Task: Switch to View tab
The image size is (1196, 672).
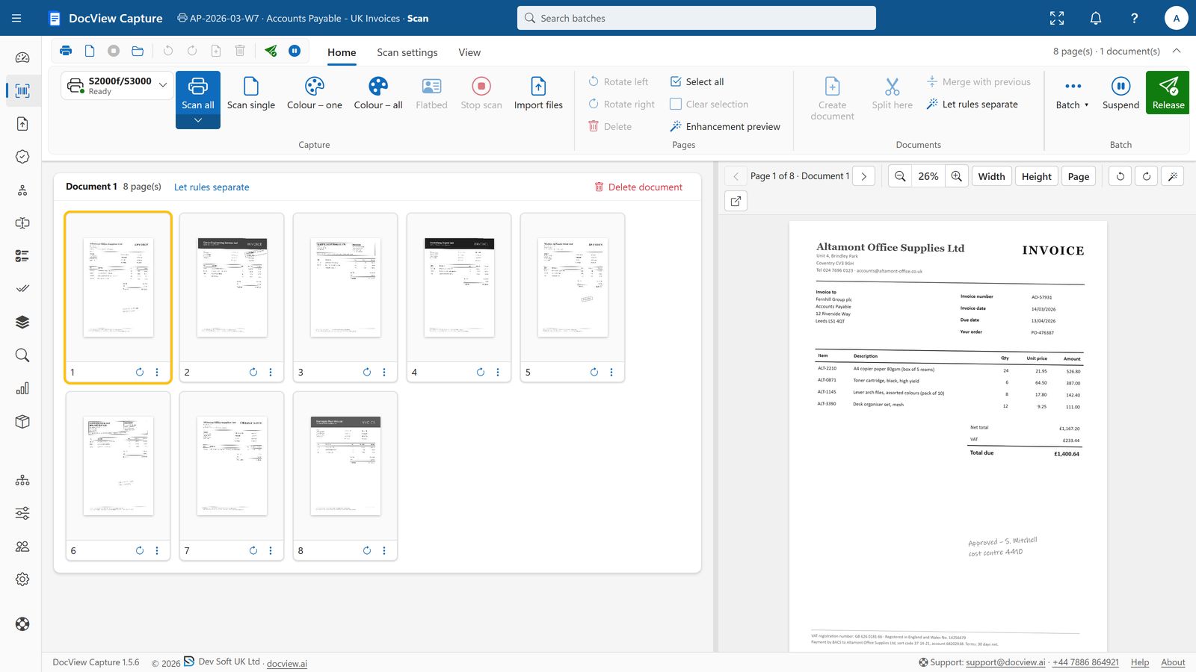Action: tap(469, 52)
